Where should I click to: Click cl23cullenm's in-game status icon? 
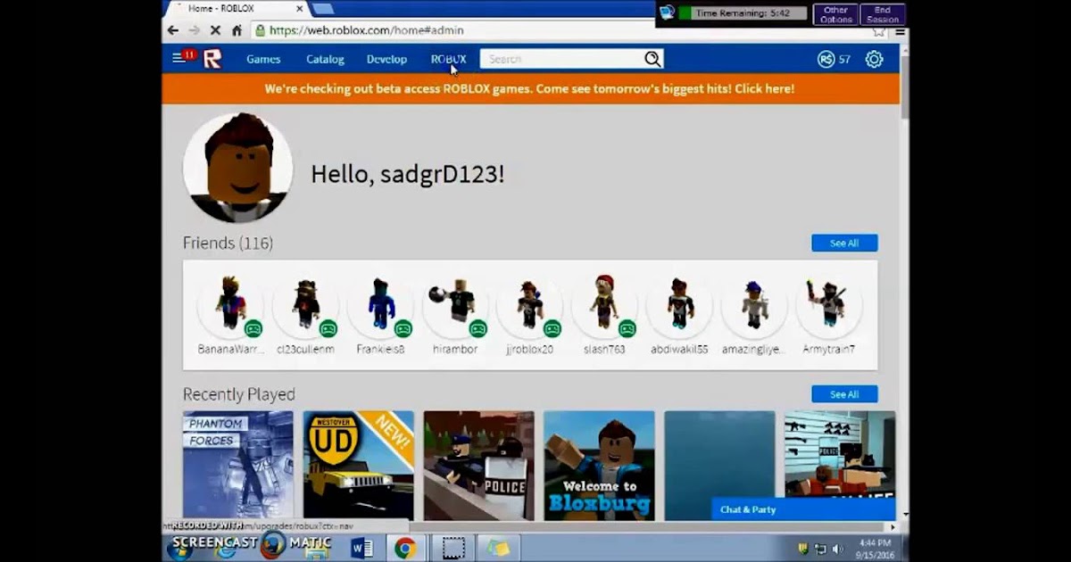coord(328,328)
